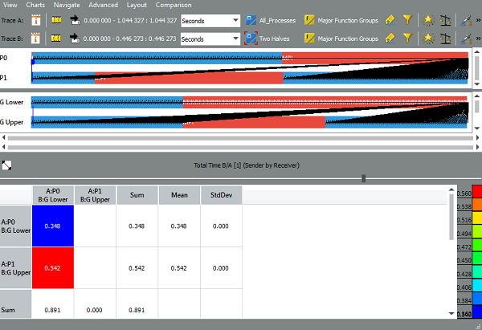Click the Two Halves label
This screenshot has height=330, width=482.
275,39
